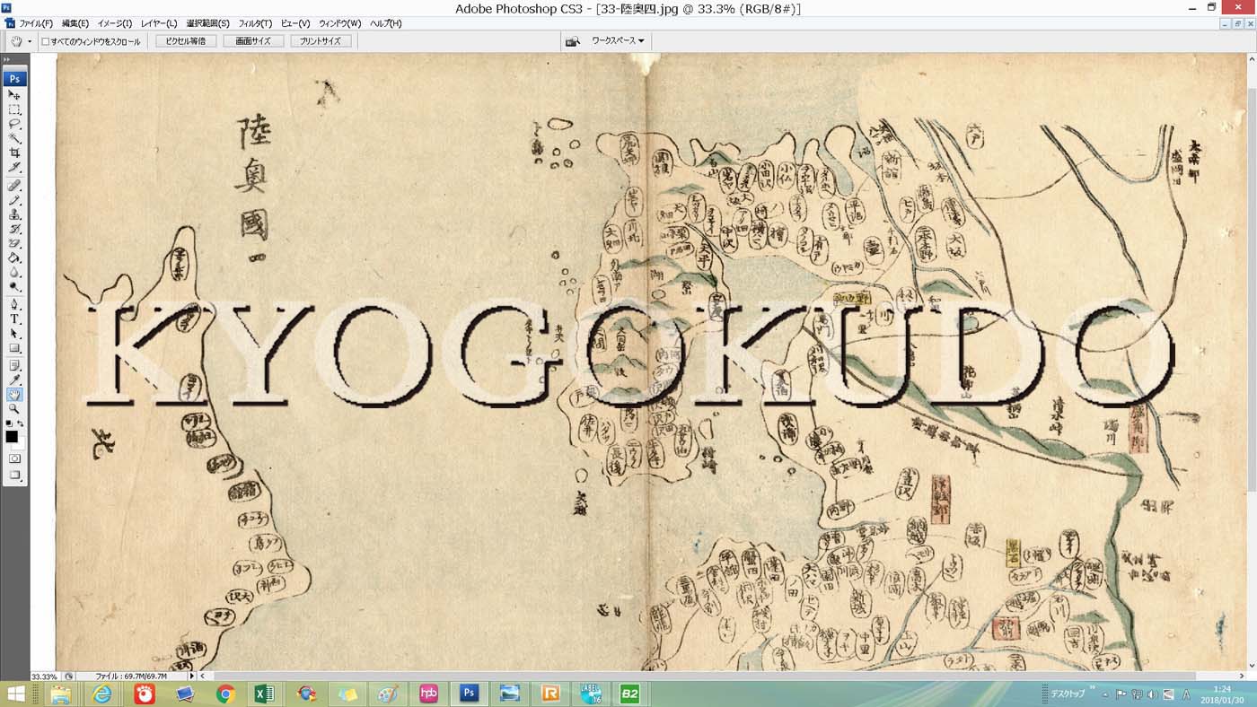Open Google Chrome from taskbar
The height and width of the screenshot is (707, 1257).
pyautogui.click(x=225, y=694)
